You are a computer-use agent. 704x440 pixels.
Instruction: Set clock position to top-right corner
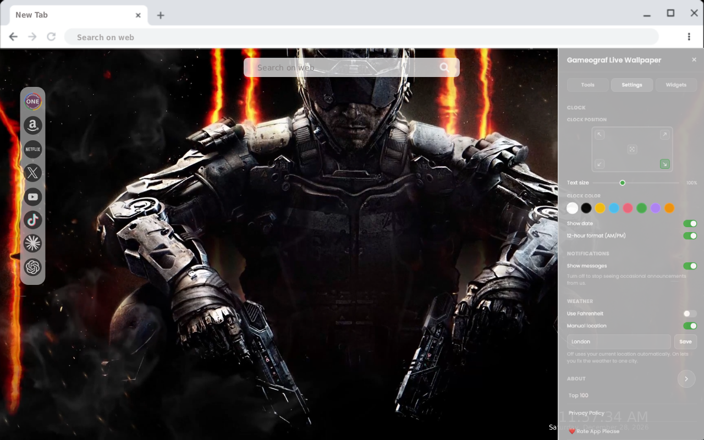click(x=665, y=135)
